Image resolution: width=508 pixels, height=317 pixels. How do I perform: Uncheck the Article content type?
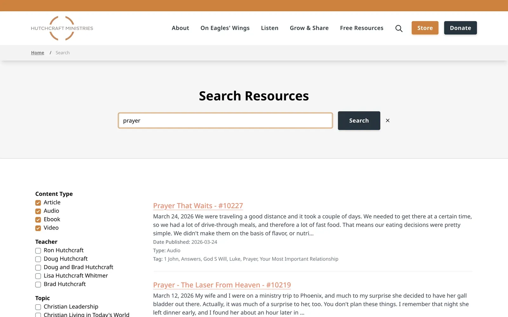(38, 203)
